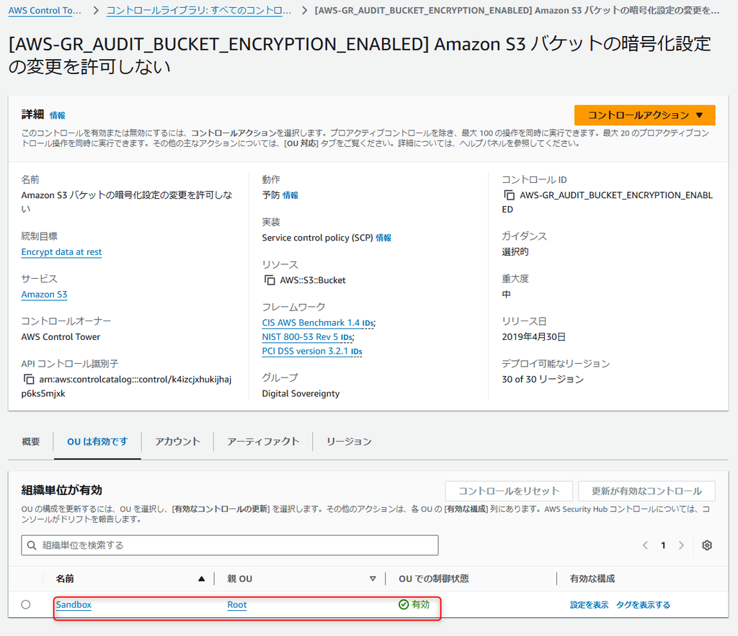Open the Encrypt data at rest link
Image resolution: width=738 pixels, height=636 pixels.
point(61,252)
